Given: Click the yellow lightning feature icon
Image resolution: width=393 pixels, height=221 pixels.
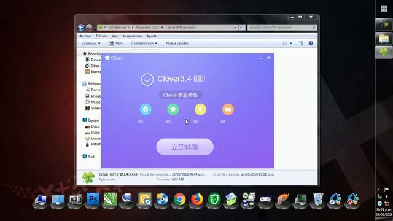Looking at the screenshot, I should pos(201,109).
